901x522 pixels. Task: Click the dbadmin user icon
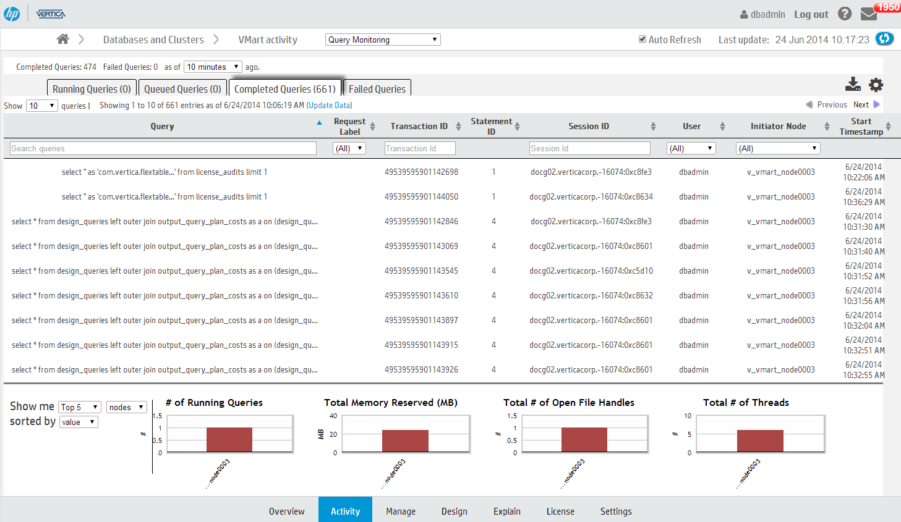point(744,14)
